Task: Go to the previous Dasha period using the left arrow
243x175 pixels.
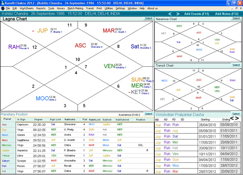Action: click(x=233, y=120)
